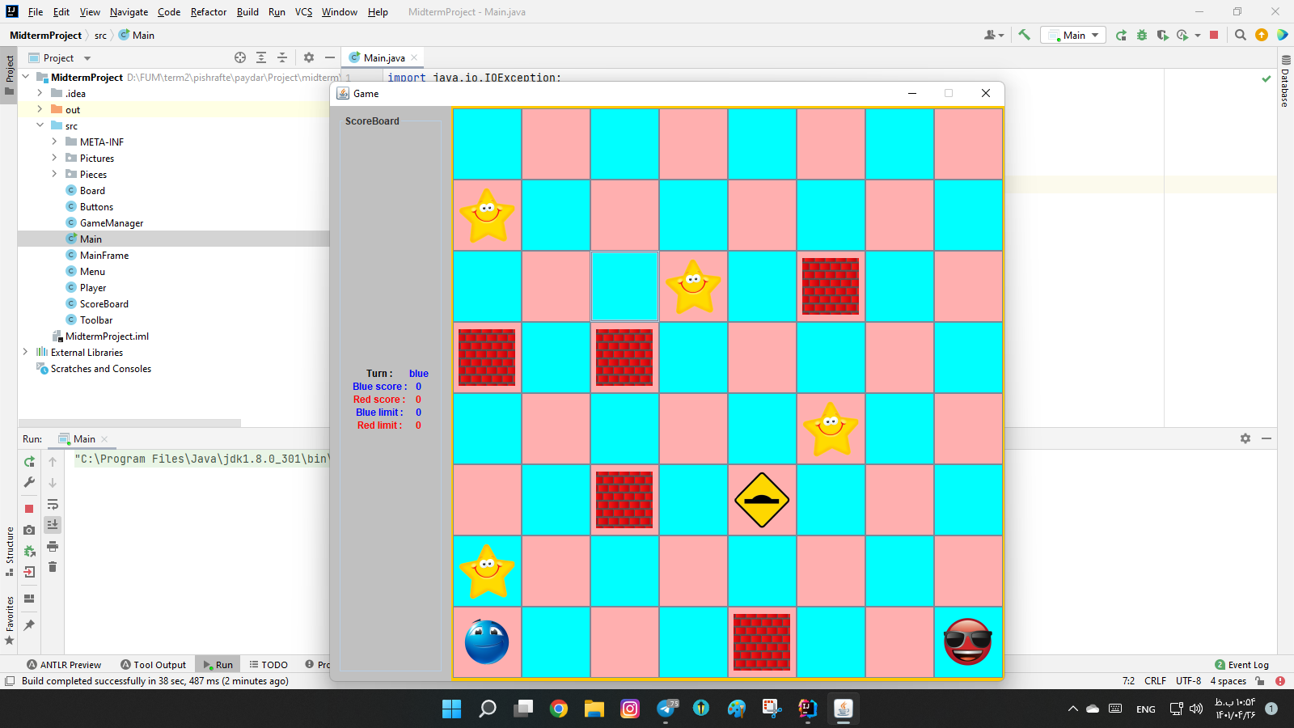Click the red sunglasses ball piece

tap(968, 641)
